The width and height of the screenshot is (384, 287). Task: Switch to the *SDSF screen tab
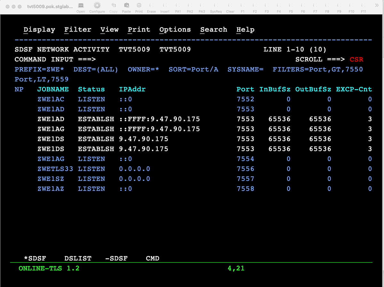tap(35, 258)
